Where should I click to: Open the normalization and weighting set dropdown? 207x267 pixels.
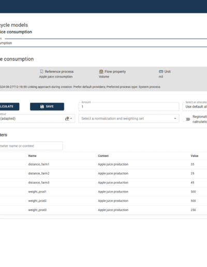[x=129, y=118]
